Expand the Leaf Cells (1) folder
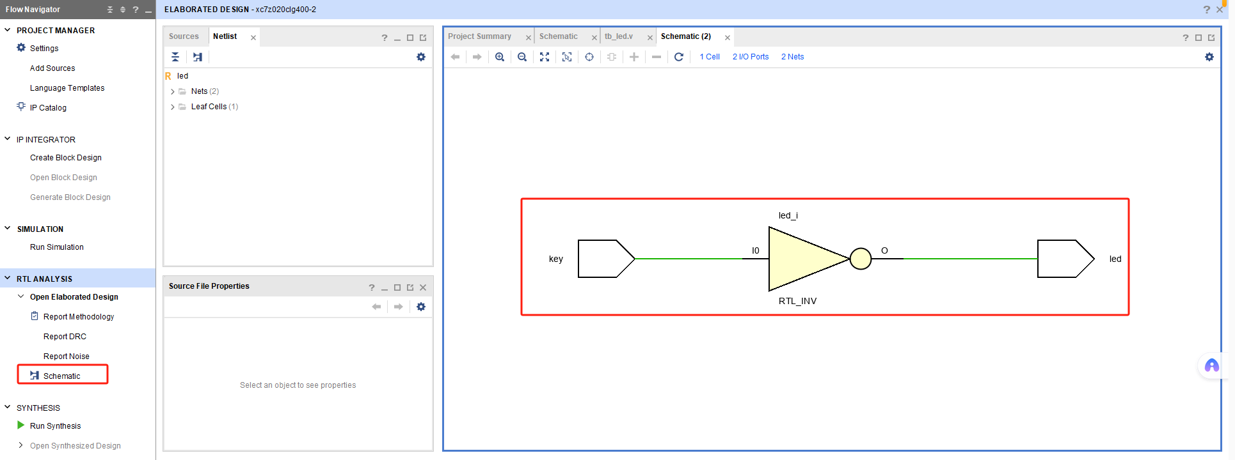Image resolution: width=1235 pixels, height=460 pixels. click(x=173, y=107)
